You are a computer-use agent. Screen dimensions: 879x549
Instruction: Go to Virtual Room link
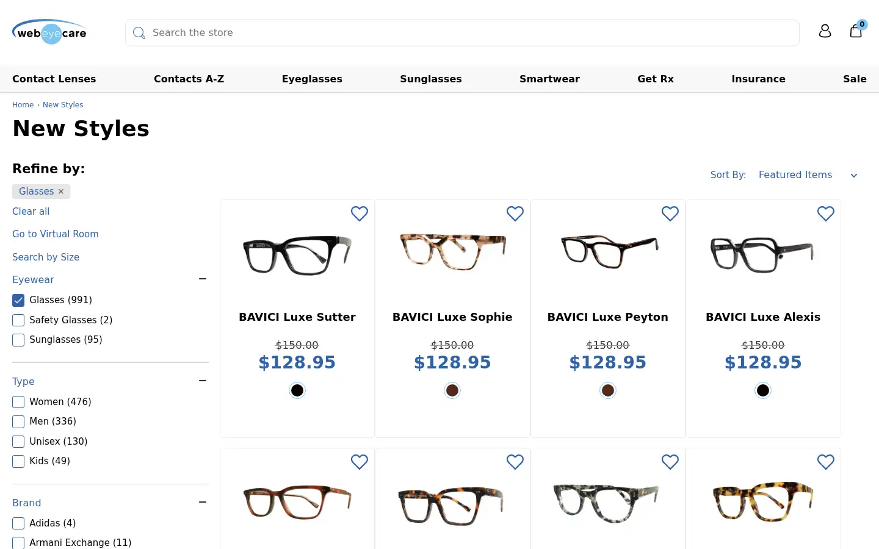pos(56,234)
